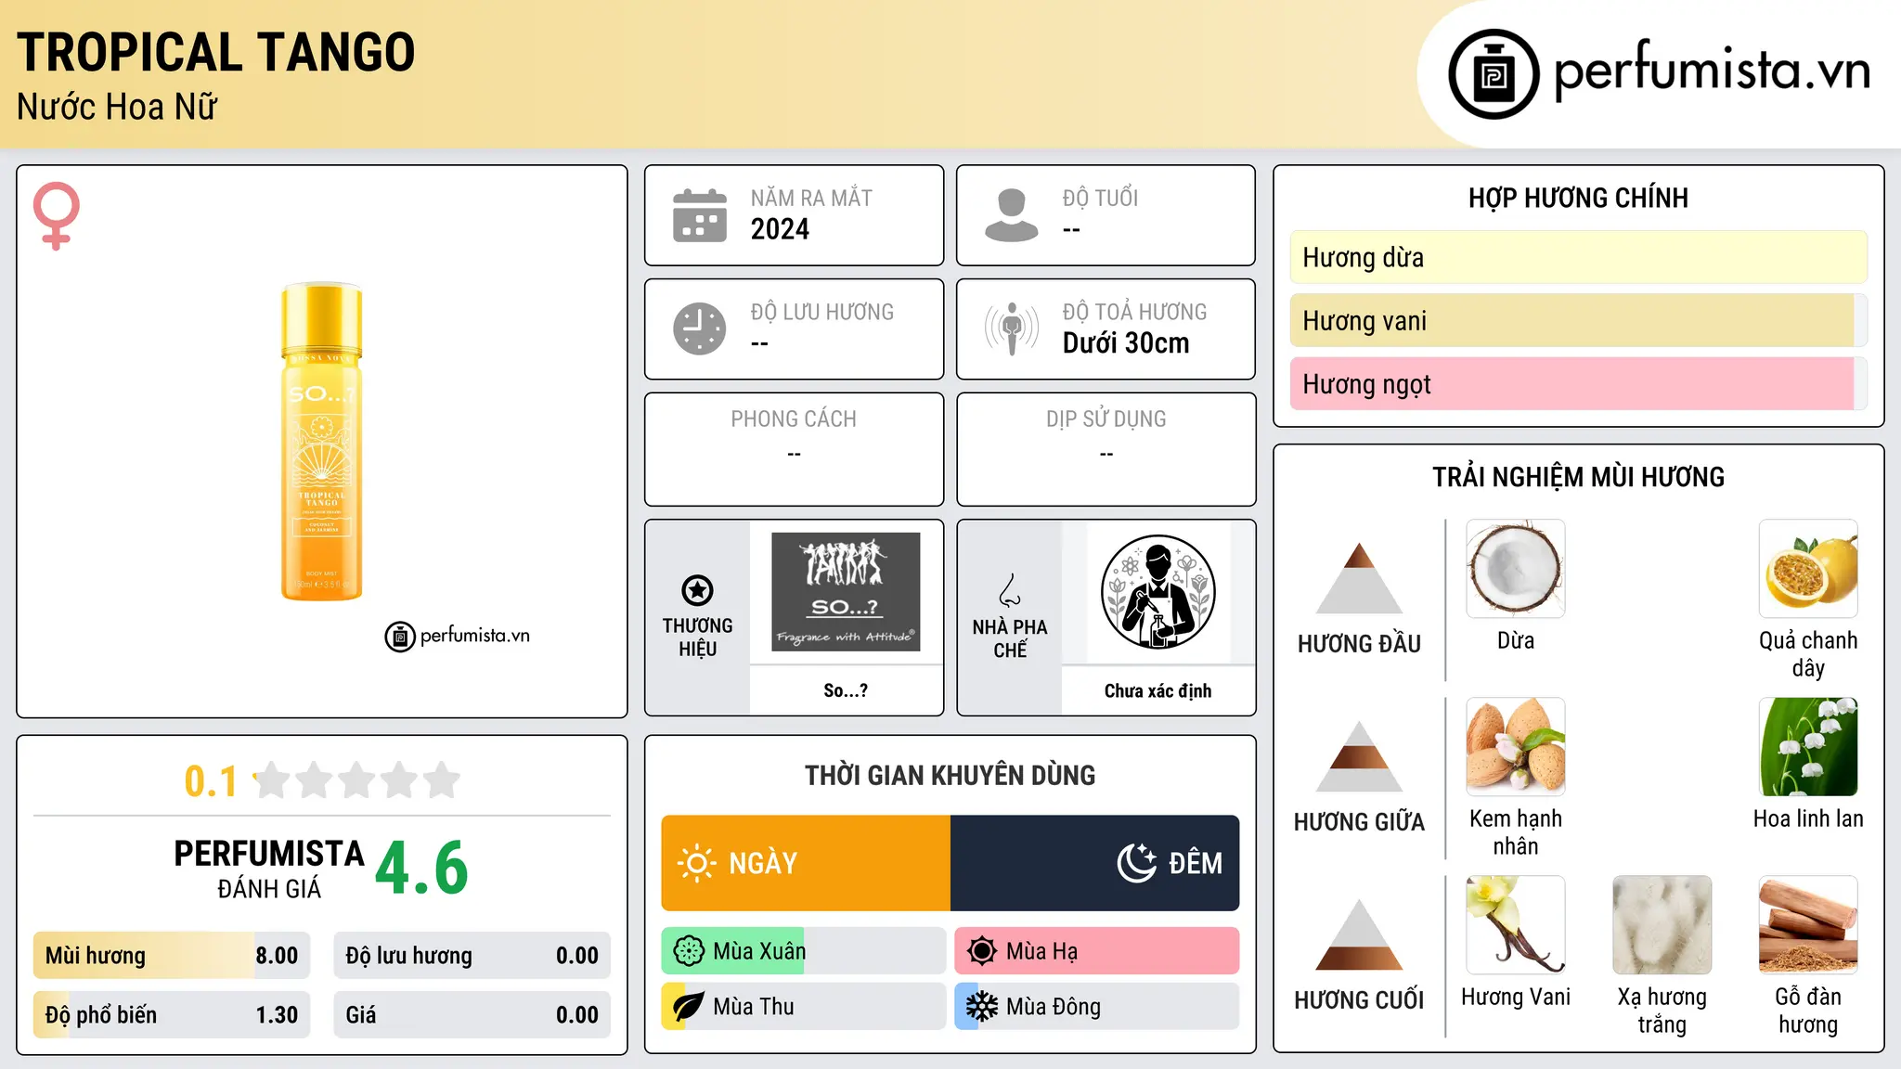Click the DỊP SỬ DỤNG occasion card
1901x1069 pixels.
1106,449
